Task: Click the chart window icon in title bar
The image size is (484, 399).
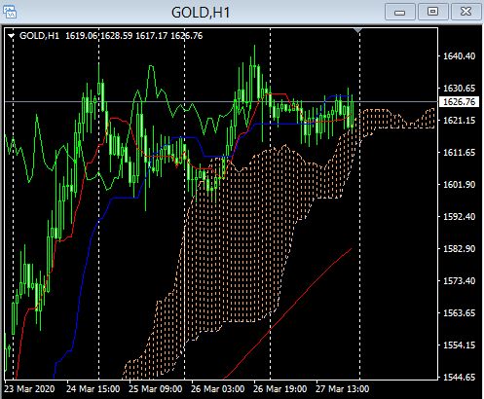Action: pos(10,12)
